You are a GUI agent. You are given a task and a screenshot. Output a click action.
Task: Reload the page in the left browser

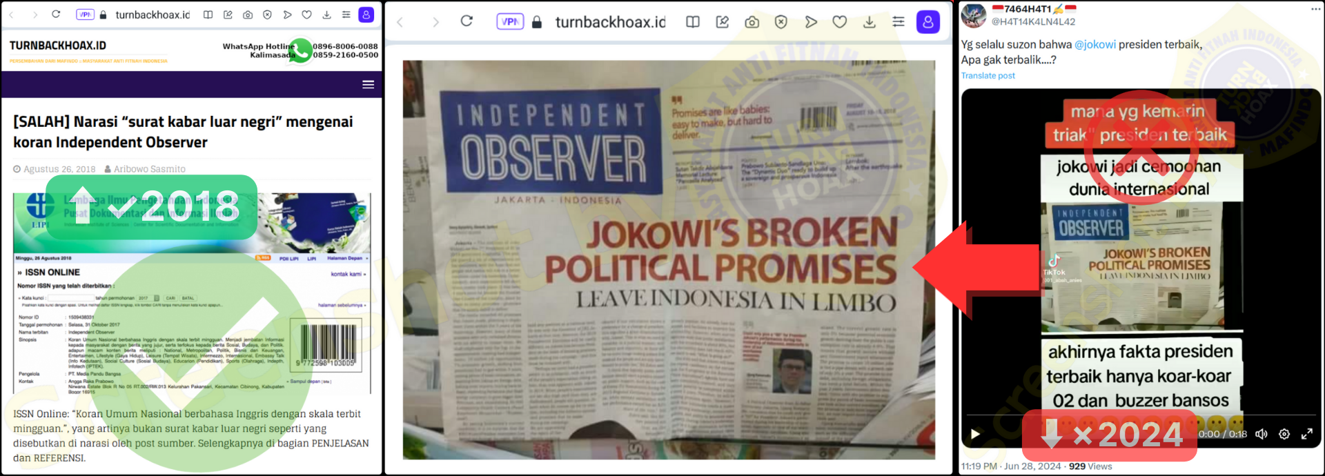(57, 14)
